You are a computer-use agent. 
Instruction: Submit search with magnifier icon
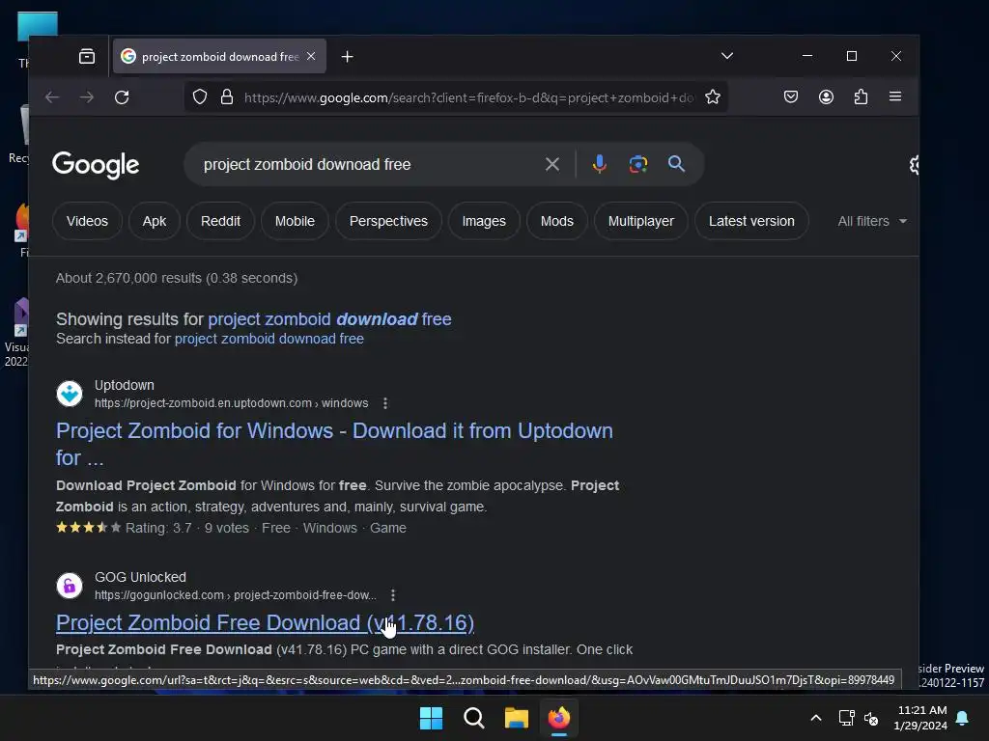coord(676,164)
